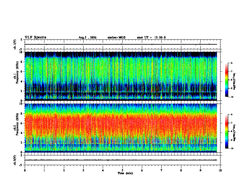
Task: Select the ch.2 color scale bar
Action: (x=226, y=131)
